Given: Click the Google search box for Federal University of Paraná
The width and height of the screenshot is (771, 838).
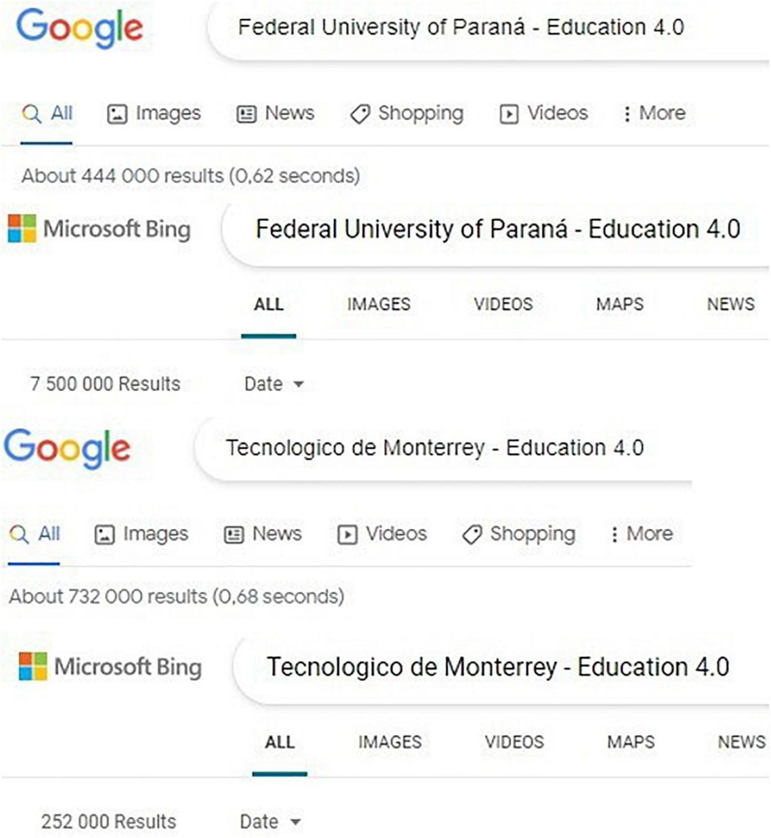Looking at the screenshot, I should point(460,27).
